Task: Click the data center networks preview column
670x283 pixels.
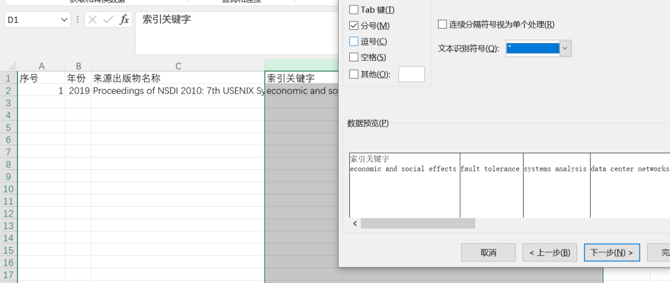Action: (630, 185)
